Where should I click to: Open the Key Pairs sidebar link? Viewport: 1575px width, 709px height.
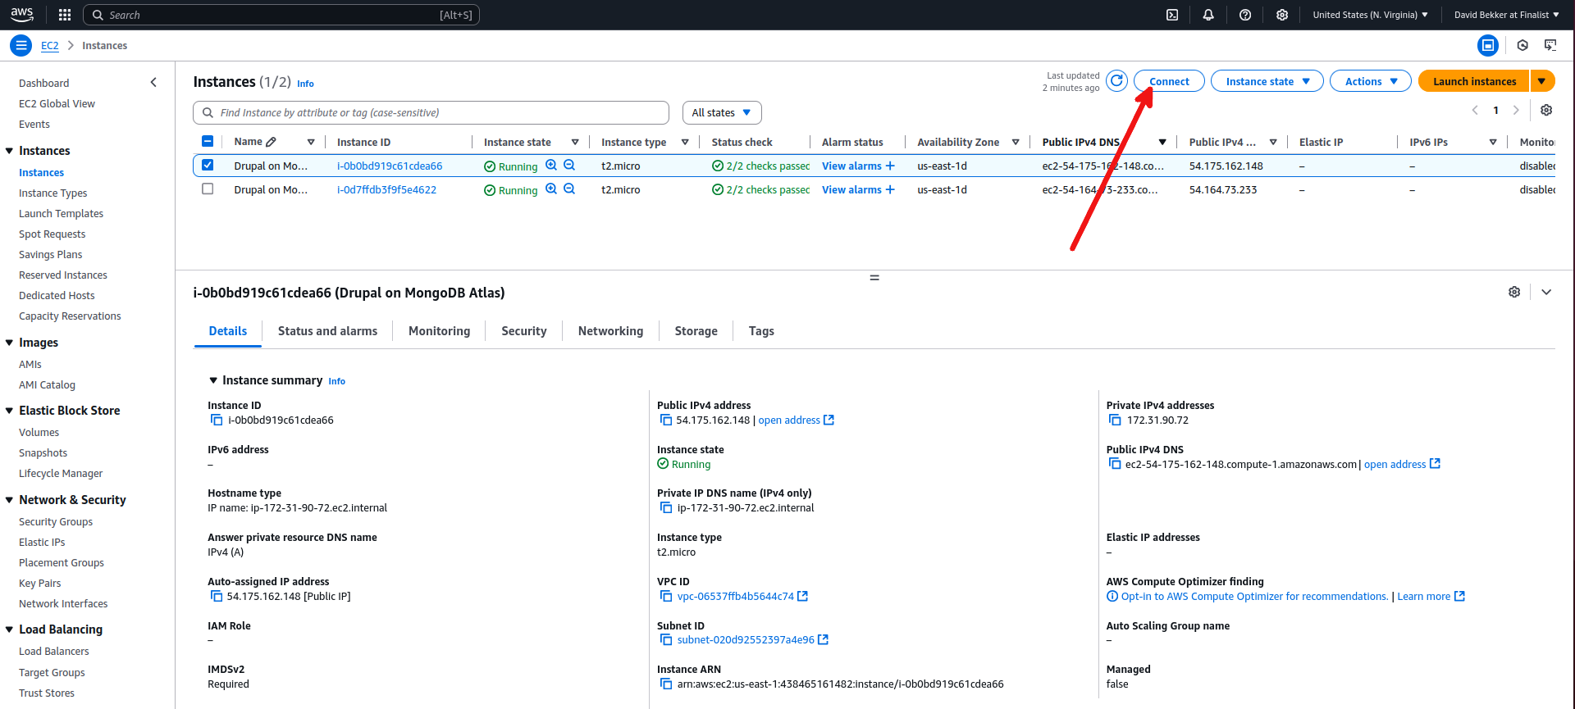coord(40,584)
